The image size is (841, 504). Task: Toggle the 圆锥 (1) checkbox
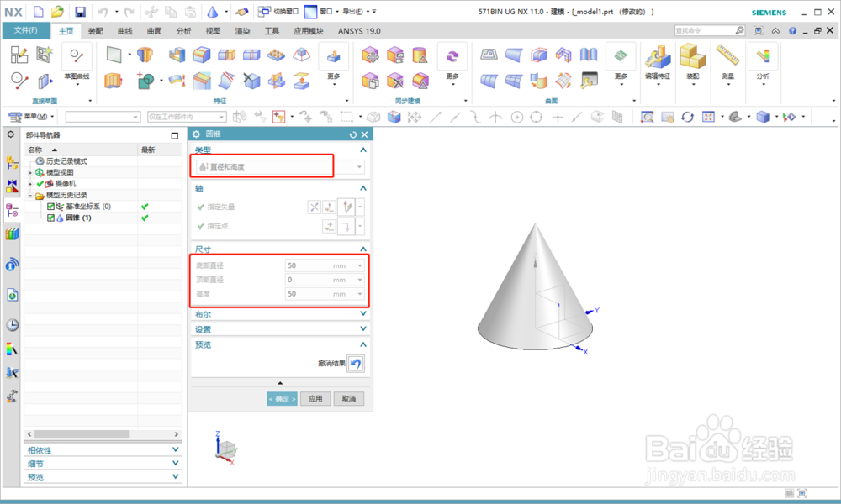[x=50, y=218]
